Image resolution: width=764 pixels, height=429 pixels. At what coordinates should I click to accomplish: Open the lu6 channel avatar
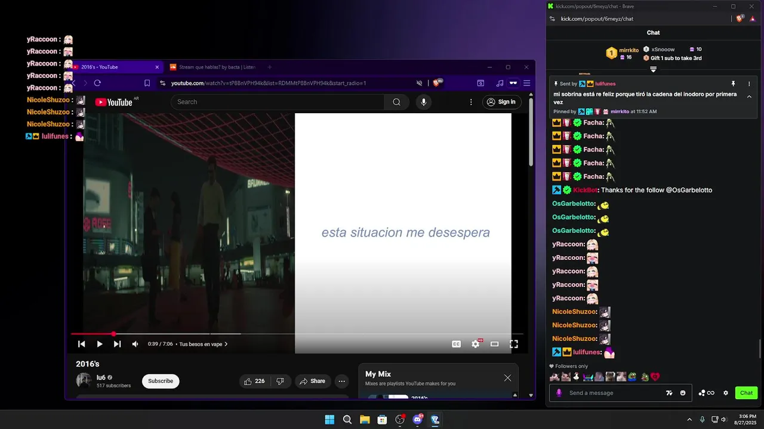84,381
